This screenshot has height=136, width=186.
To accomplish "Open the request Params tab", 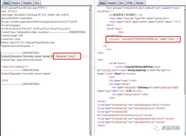I will coord(16,3).
